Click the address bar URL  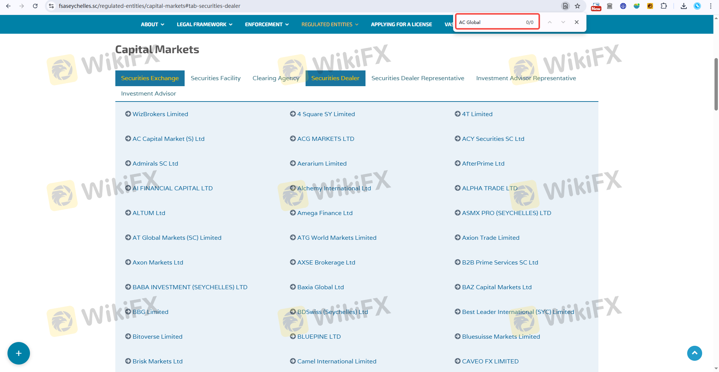coord(149,6)
